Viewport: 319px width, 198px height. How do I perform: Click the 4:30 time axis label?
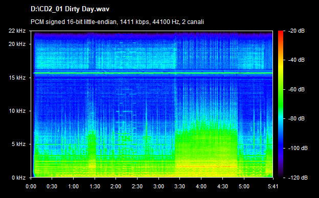(x=222, y=186)
